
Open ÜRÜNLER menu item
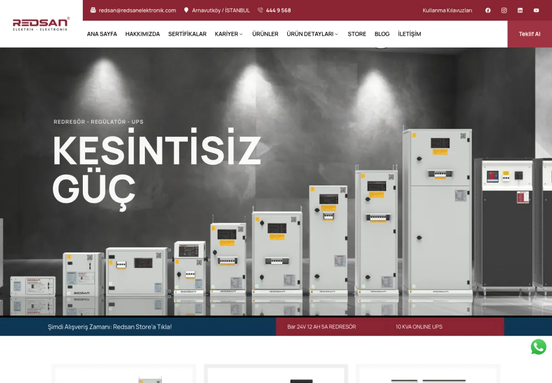pos(265,34)
